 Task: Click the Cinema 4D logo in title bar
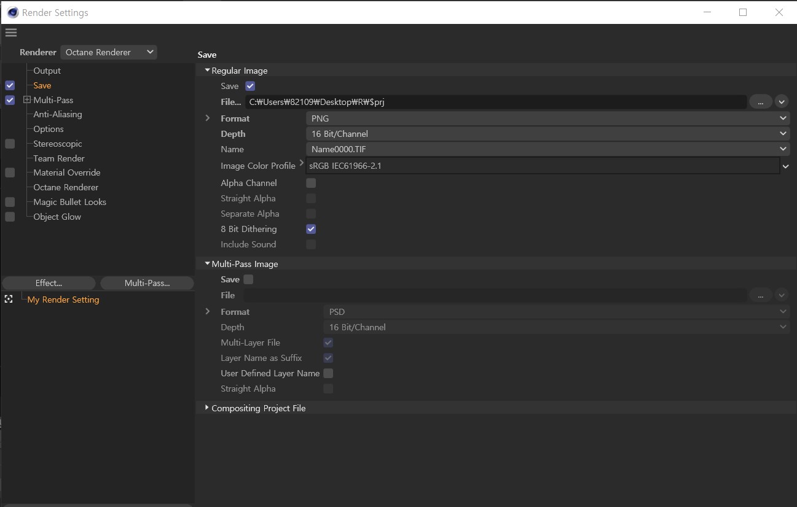point(12,12)
